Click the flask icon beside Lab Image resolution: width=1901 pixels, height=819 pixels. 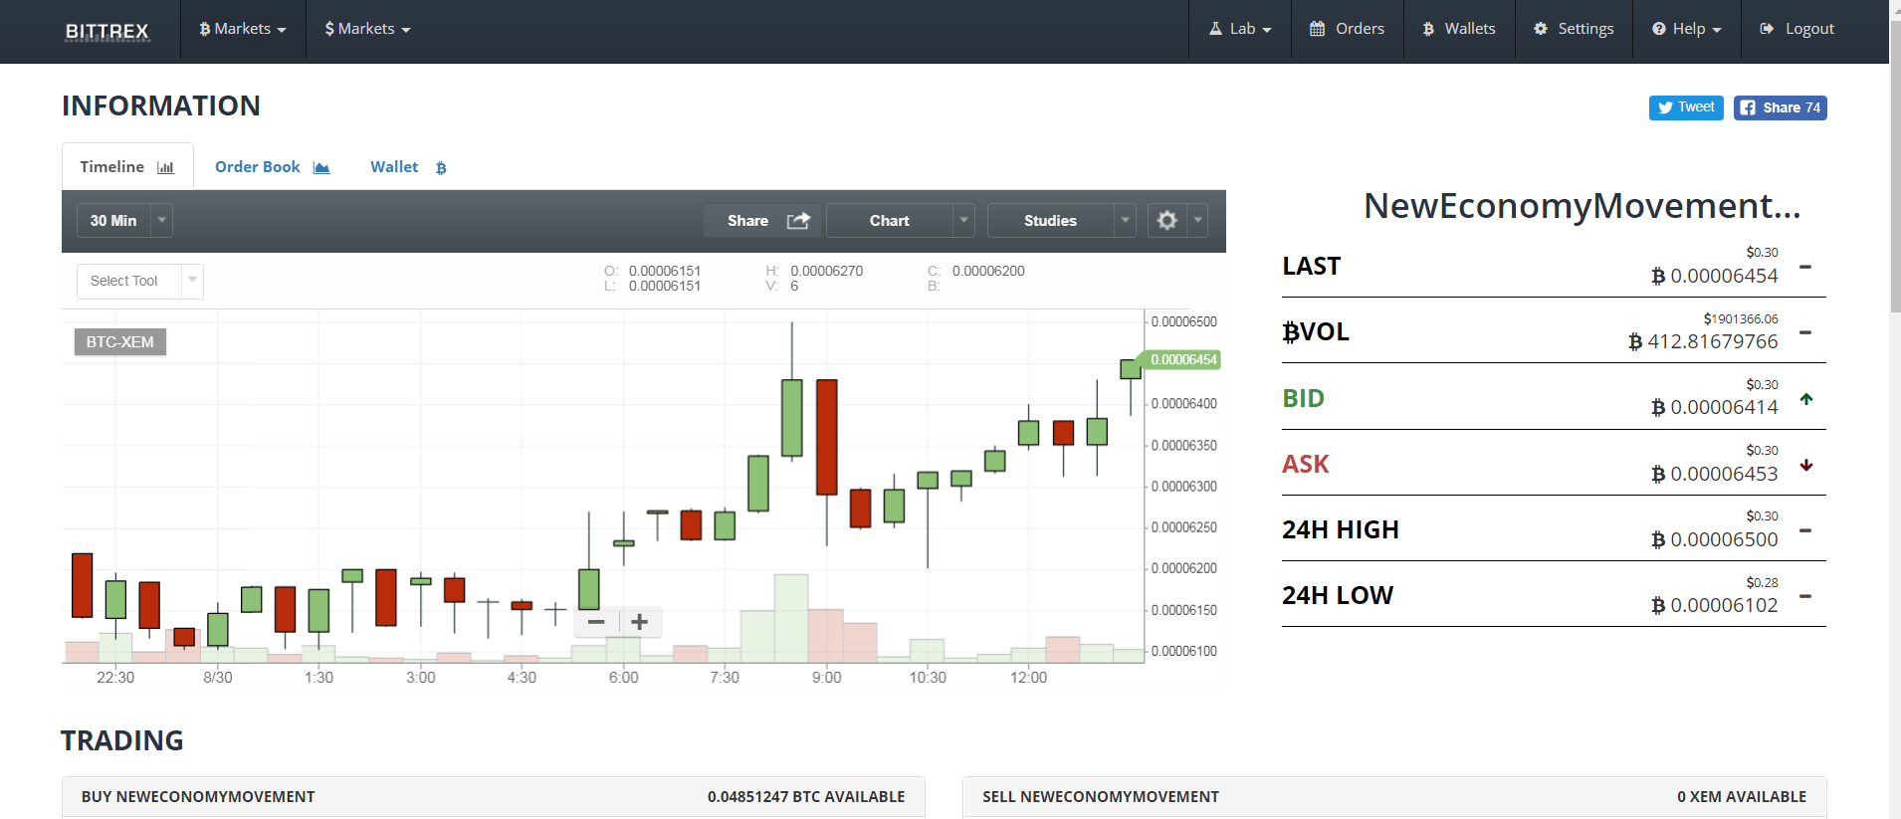1215,29
